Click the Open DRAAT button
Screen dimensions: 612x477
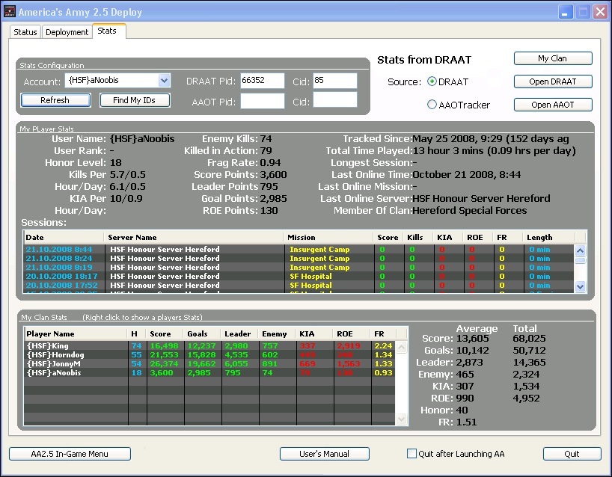coord(553,81)
